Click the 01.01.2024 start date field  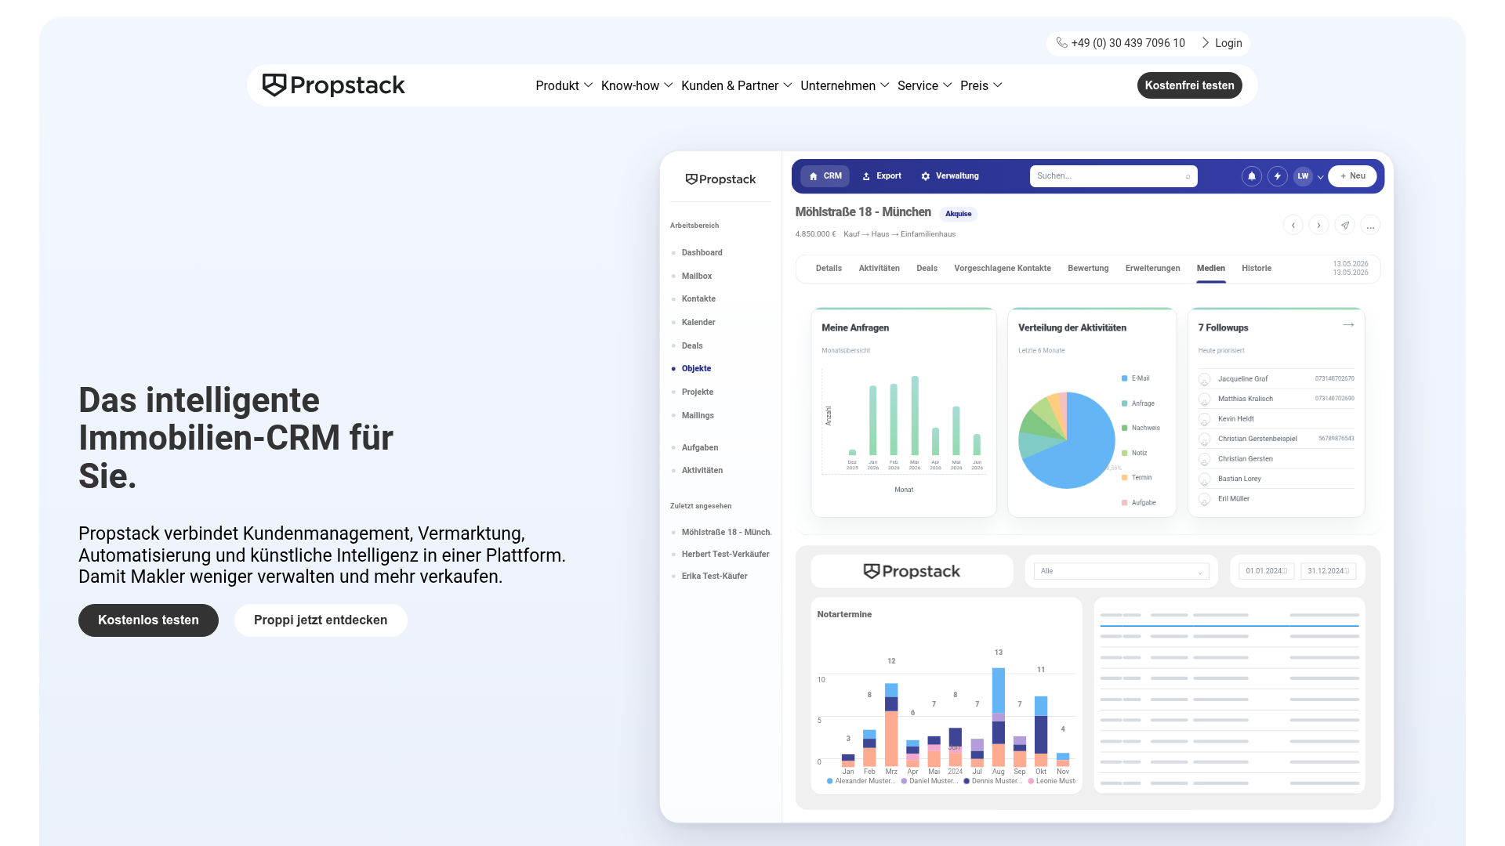click(x=1268, y=571)
